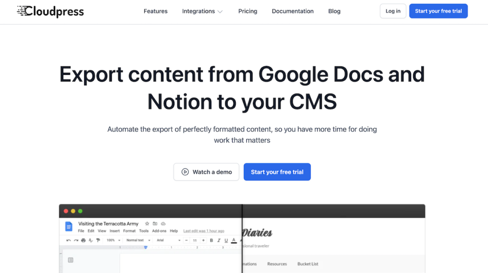488x273 pixels.
Task: Open the View menu in Docs
Action: (102, 231)
